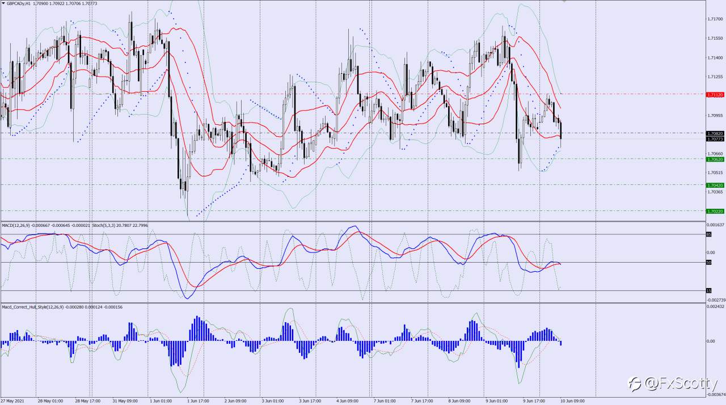The height and width of the screenshot is (405, 726).
Task: Click the stochastic 15 level tag
Action: click(708, 290)
